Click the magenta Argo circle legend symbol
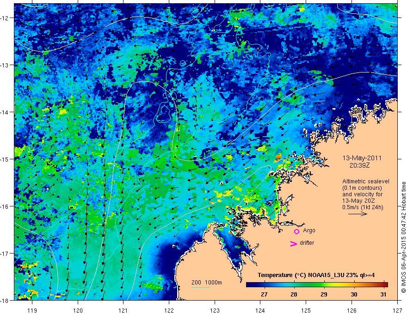 point(296,231)
